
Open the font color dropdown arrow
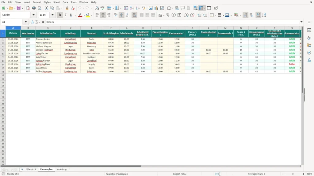coord(84,15)
